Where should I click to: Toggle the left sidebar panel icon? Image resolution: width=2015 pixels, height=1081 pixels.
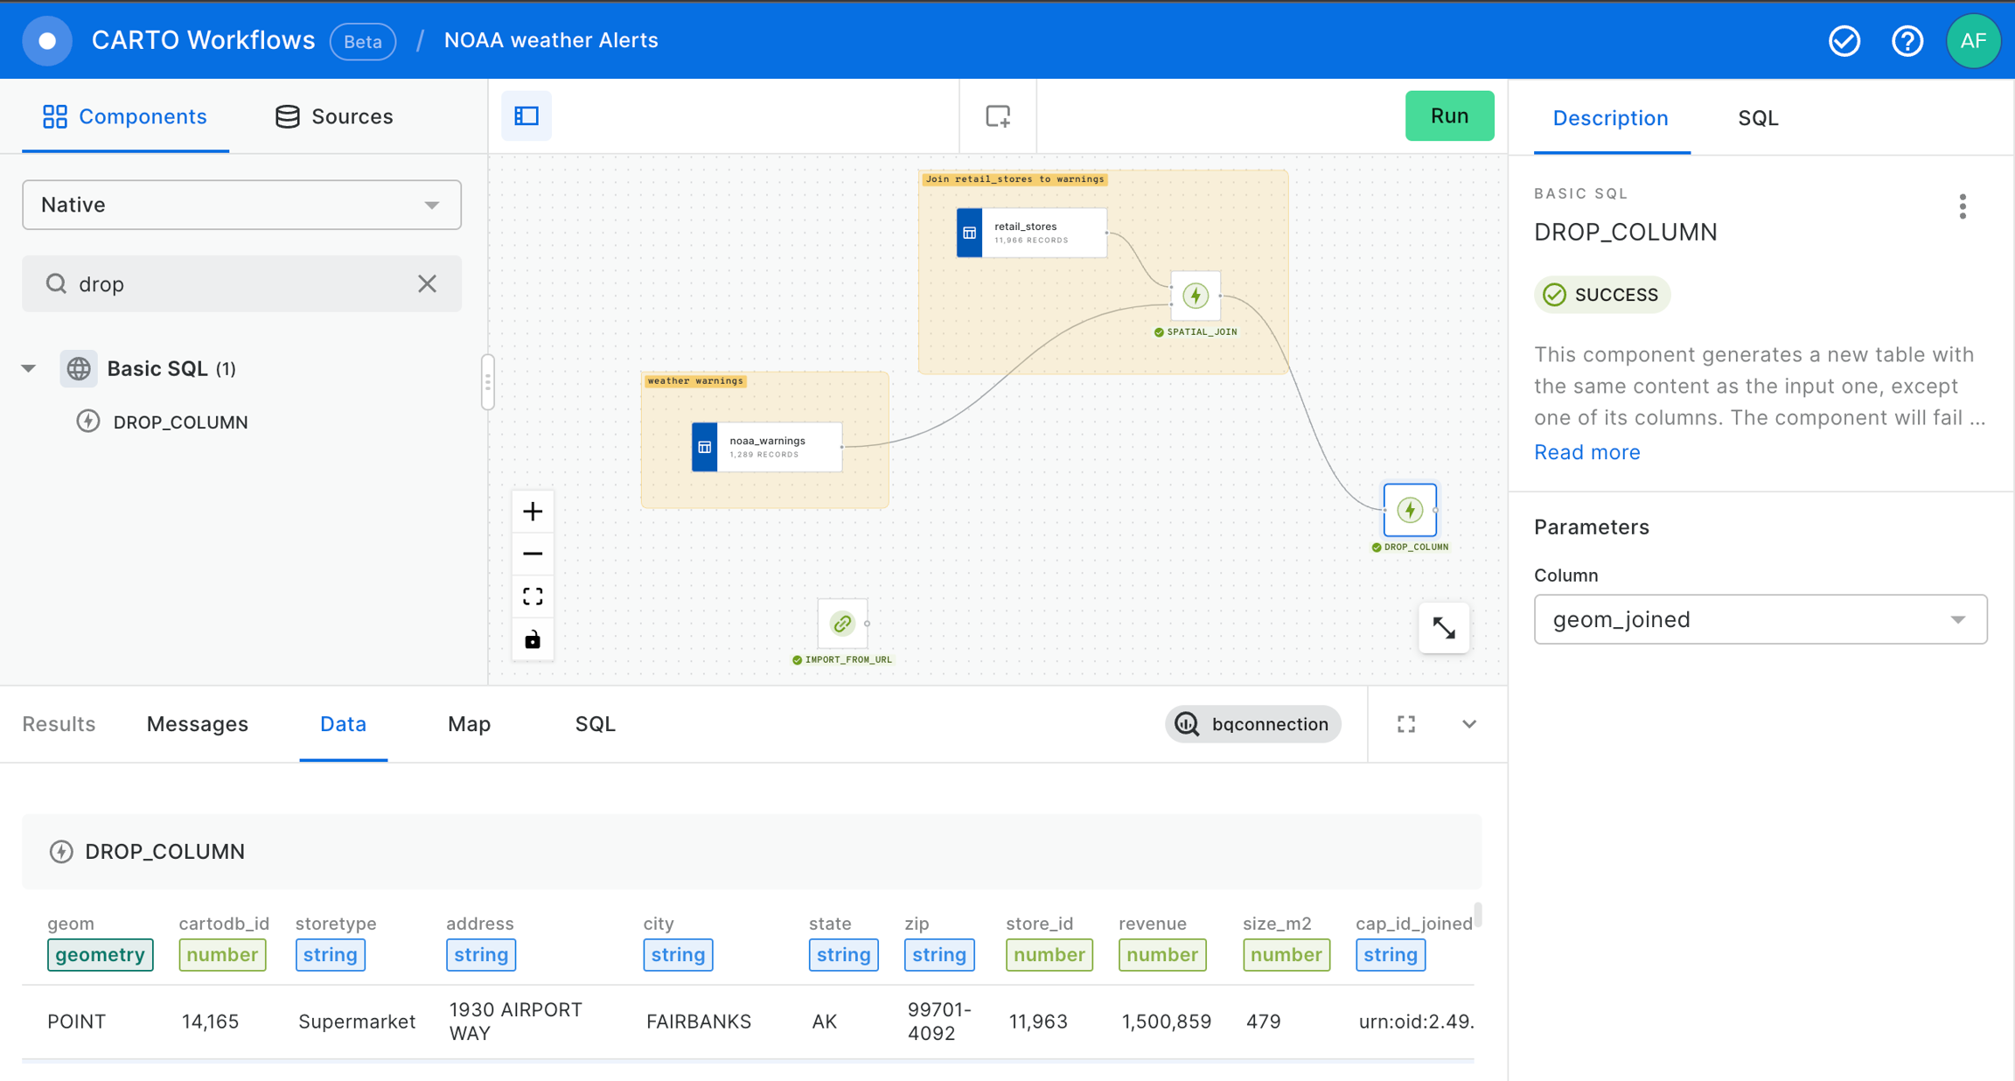(526, 116)
